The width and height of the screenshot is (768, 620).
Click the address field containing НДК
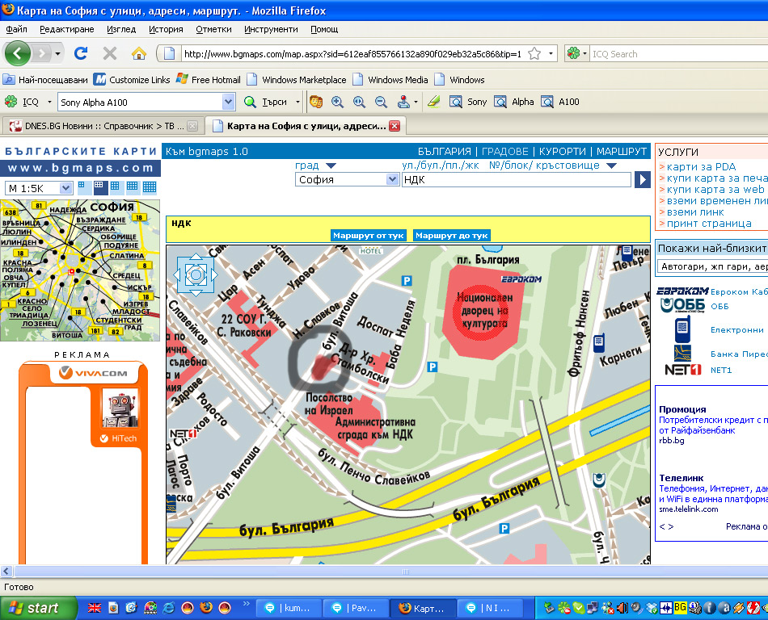pyautogui.click(x=516, y=179)
